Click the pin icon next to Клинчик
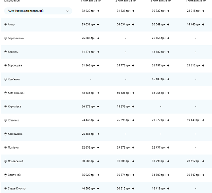The width and height of the screenshot is (212, 193). click(5, 120)
